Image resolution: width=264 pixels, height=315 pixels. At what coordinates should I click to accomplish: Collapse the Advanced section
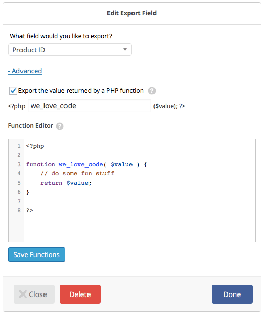point(25,71)
